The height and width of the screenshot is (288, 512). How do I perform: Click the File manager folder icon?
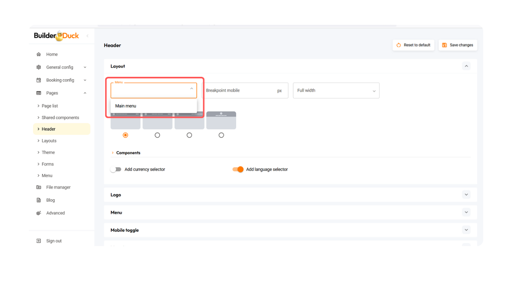pos(39,187)
